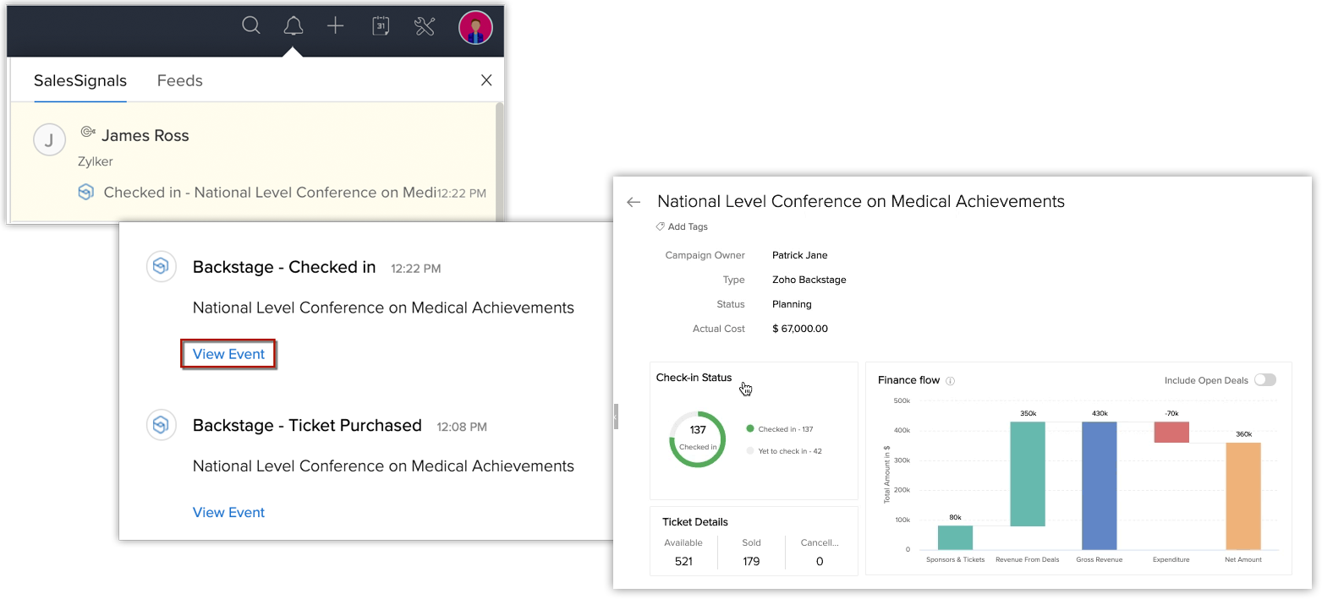Click the J avatar for James Ross
Screen dimensions: 1322x599
coord(49,140)
